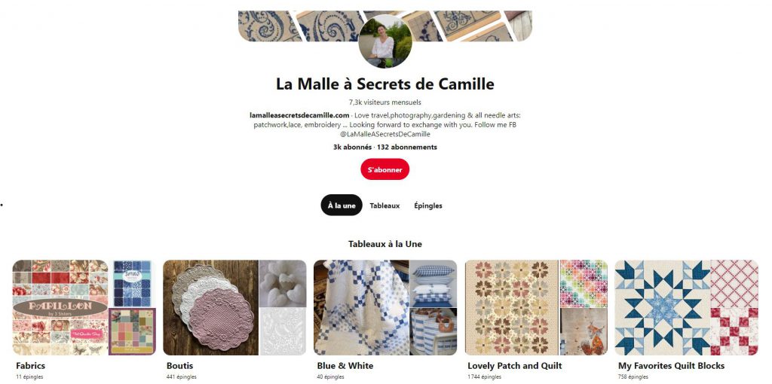Open the Boutis doilies cover image
The width and height of the screenshot is (772, 384).
click(211, 307)
